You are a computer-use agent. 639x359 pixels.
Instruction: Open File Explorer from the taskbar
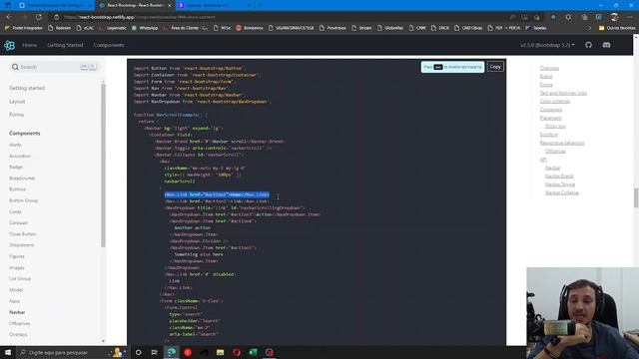pyautogui.click(x=220, y=352)
